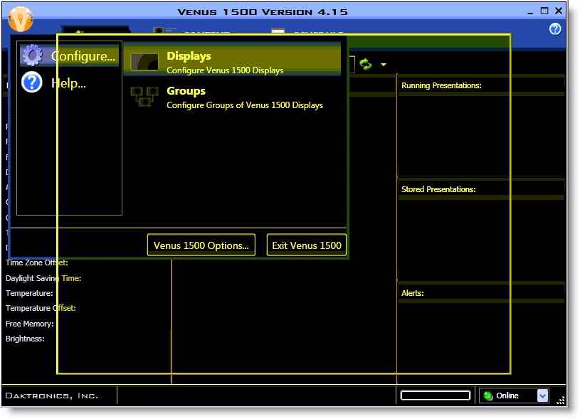Open help via top-right question mark icon
This screenshot has width=580, height=419.
point(555,29)
